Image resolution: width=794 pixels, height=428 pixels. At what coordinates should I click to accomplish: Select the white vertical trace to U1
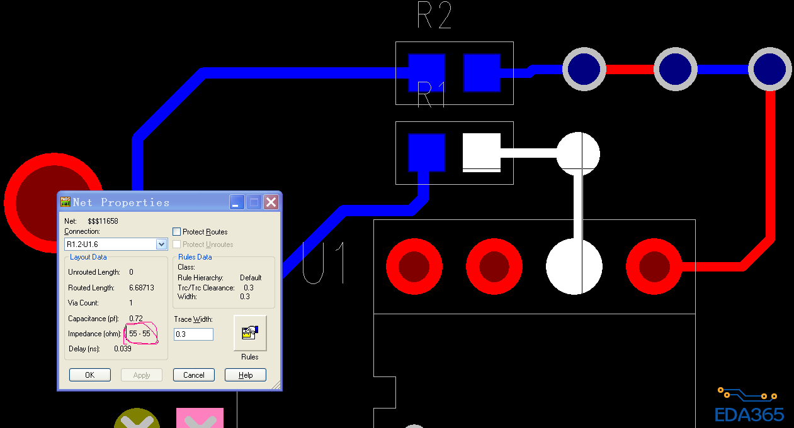coord(578,207)
